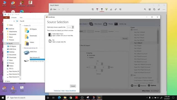Select Videos folder in Folders group
This screenshot has width=177, height=100.
[29, 43]
